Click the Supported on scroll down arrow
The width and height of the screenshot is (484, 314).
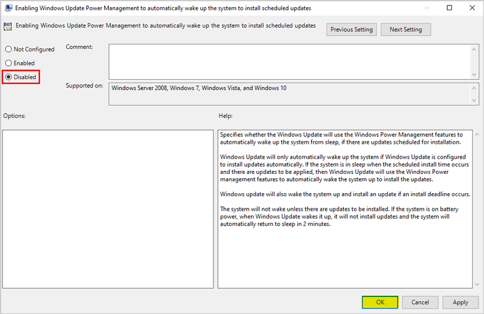(474, 100)
